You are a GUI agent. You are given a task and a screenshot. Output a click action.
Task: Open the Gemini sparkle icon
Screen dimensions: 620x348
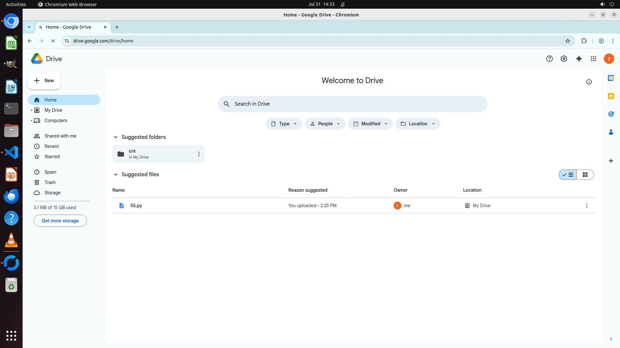[x=579, y=59]
